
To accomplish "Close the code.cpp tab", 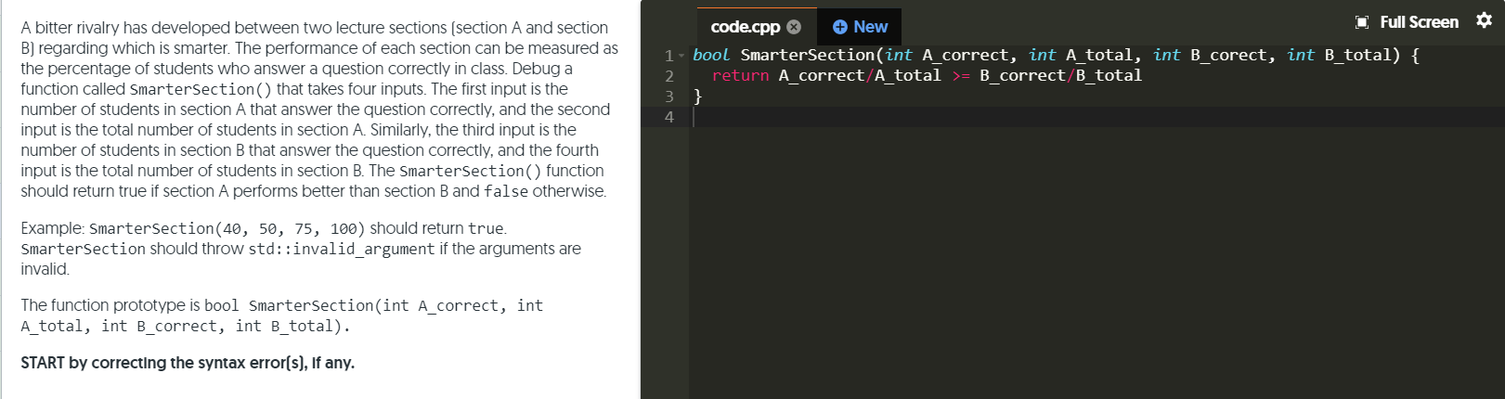I will 794,27.
